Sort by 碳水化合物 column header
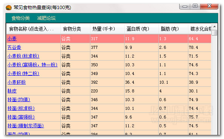The image size is (224, 139). [x=200, y=29]
